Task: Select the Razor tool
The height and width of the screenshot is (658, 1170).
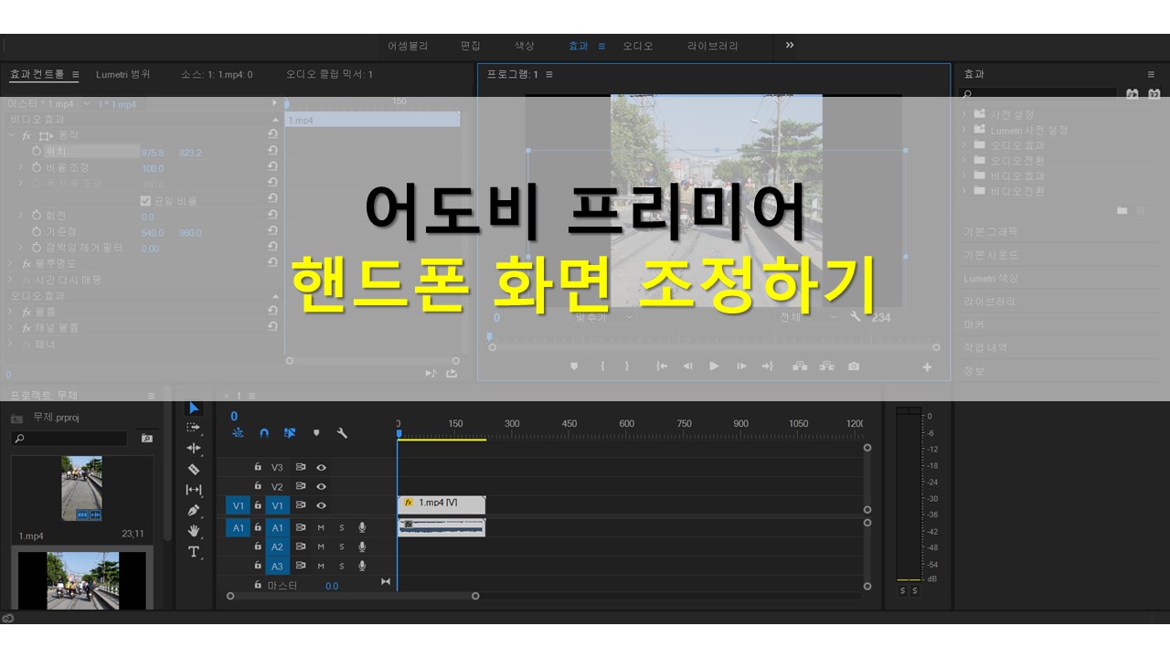Action: [194, 469]
